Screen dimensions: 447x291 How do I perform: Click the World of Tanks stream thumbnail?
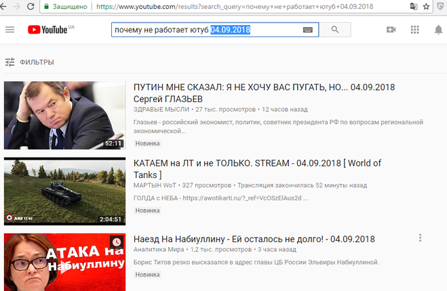(64, 191)
